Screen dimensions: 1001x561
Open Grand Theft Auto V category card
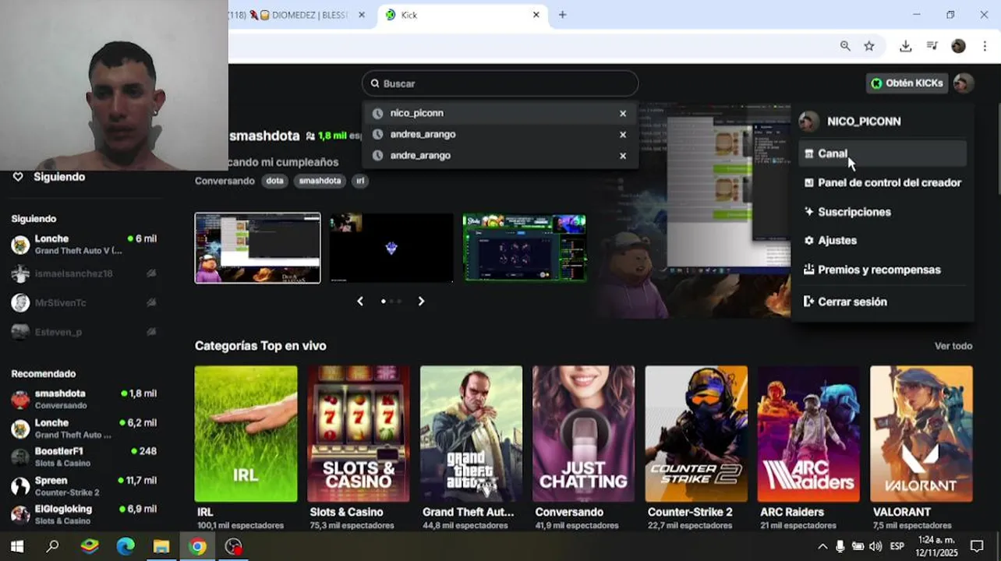click(471, 434)
